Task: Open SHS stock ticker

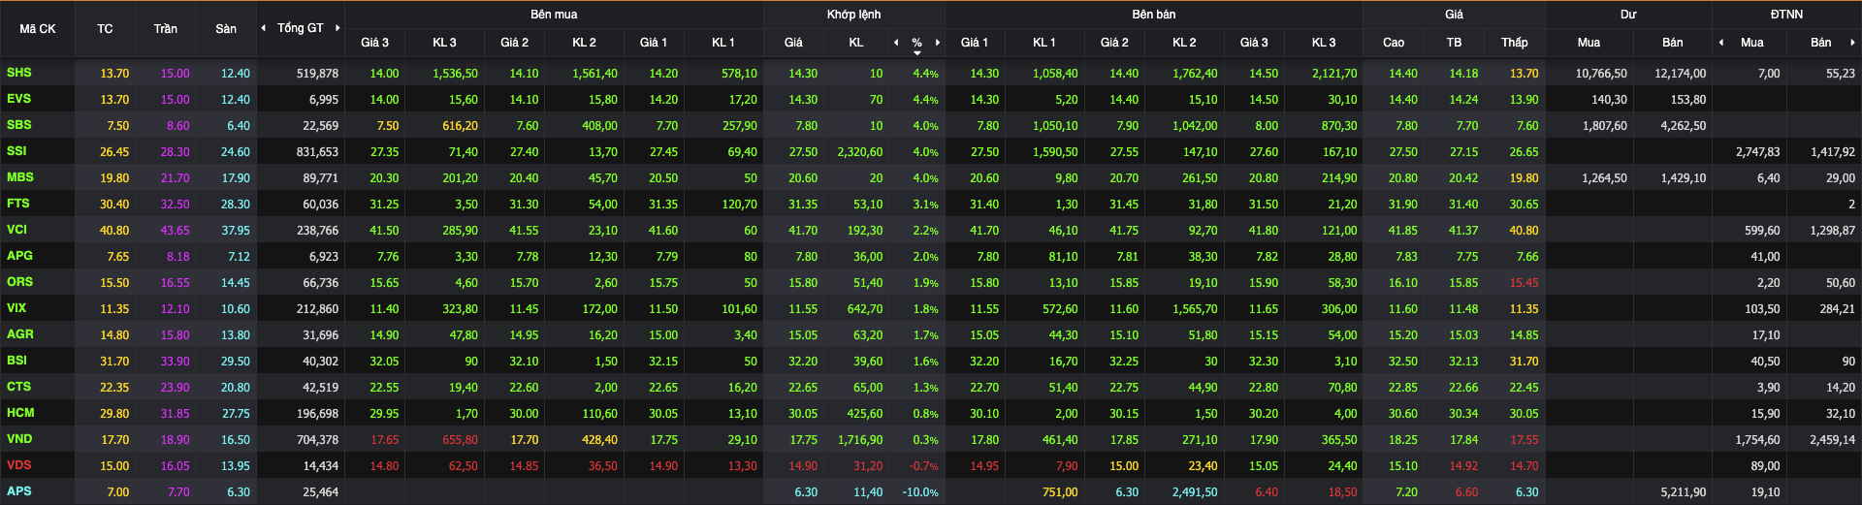Action: click(x=19, y=73)
